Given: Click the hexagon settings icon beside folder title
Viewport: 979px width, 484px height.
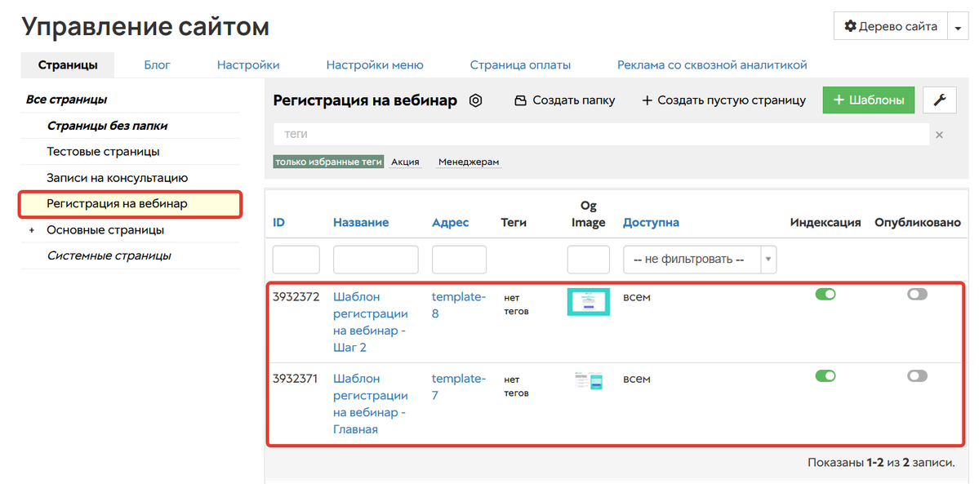Looking at the screenshot, I should coord(476,100).
